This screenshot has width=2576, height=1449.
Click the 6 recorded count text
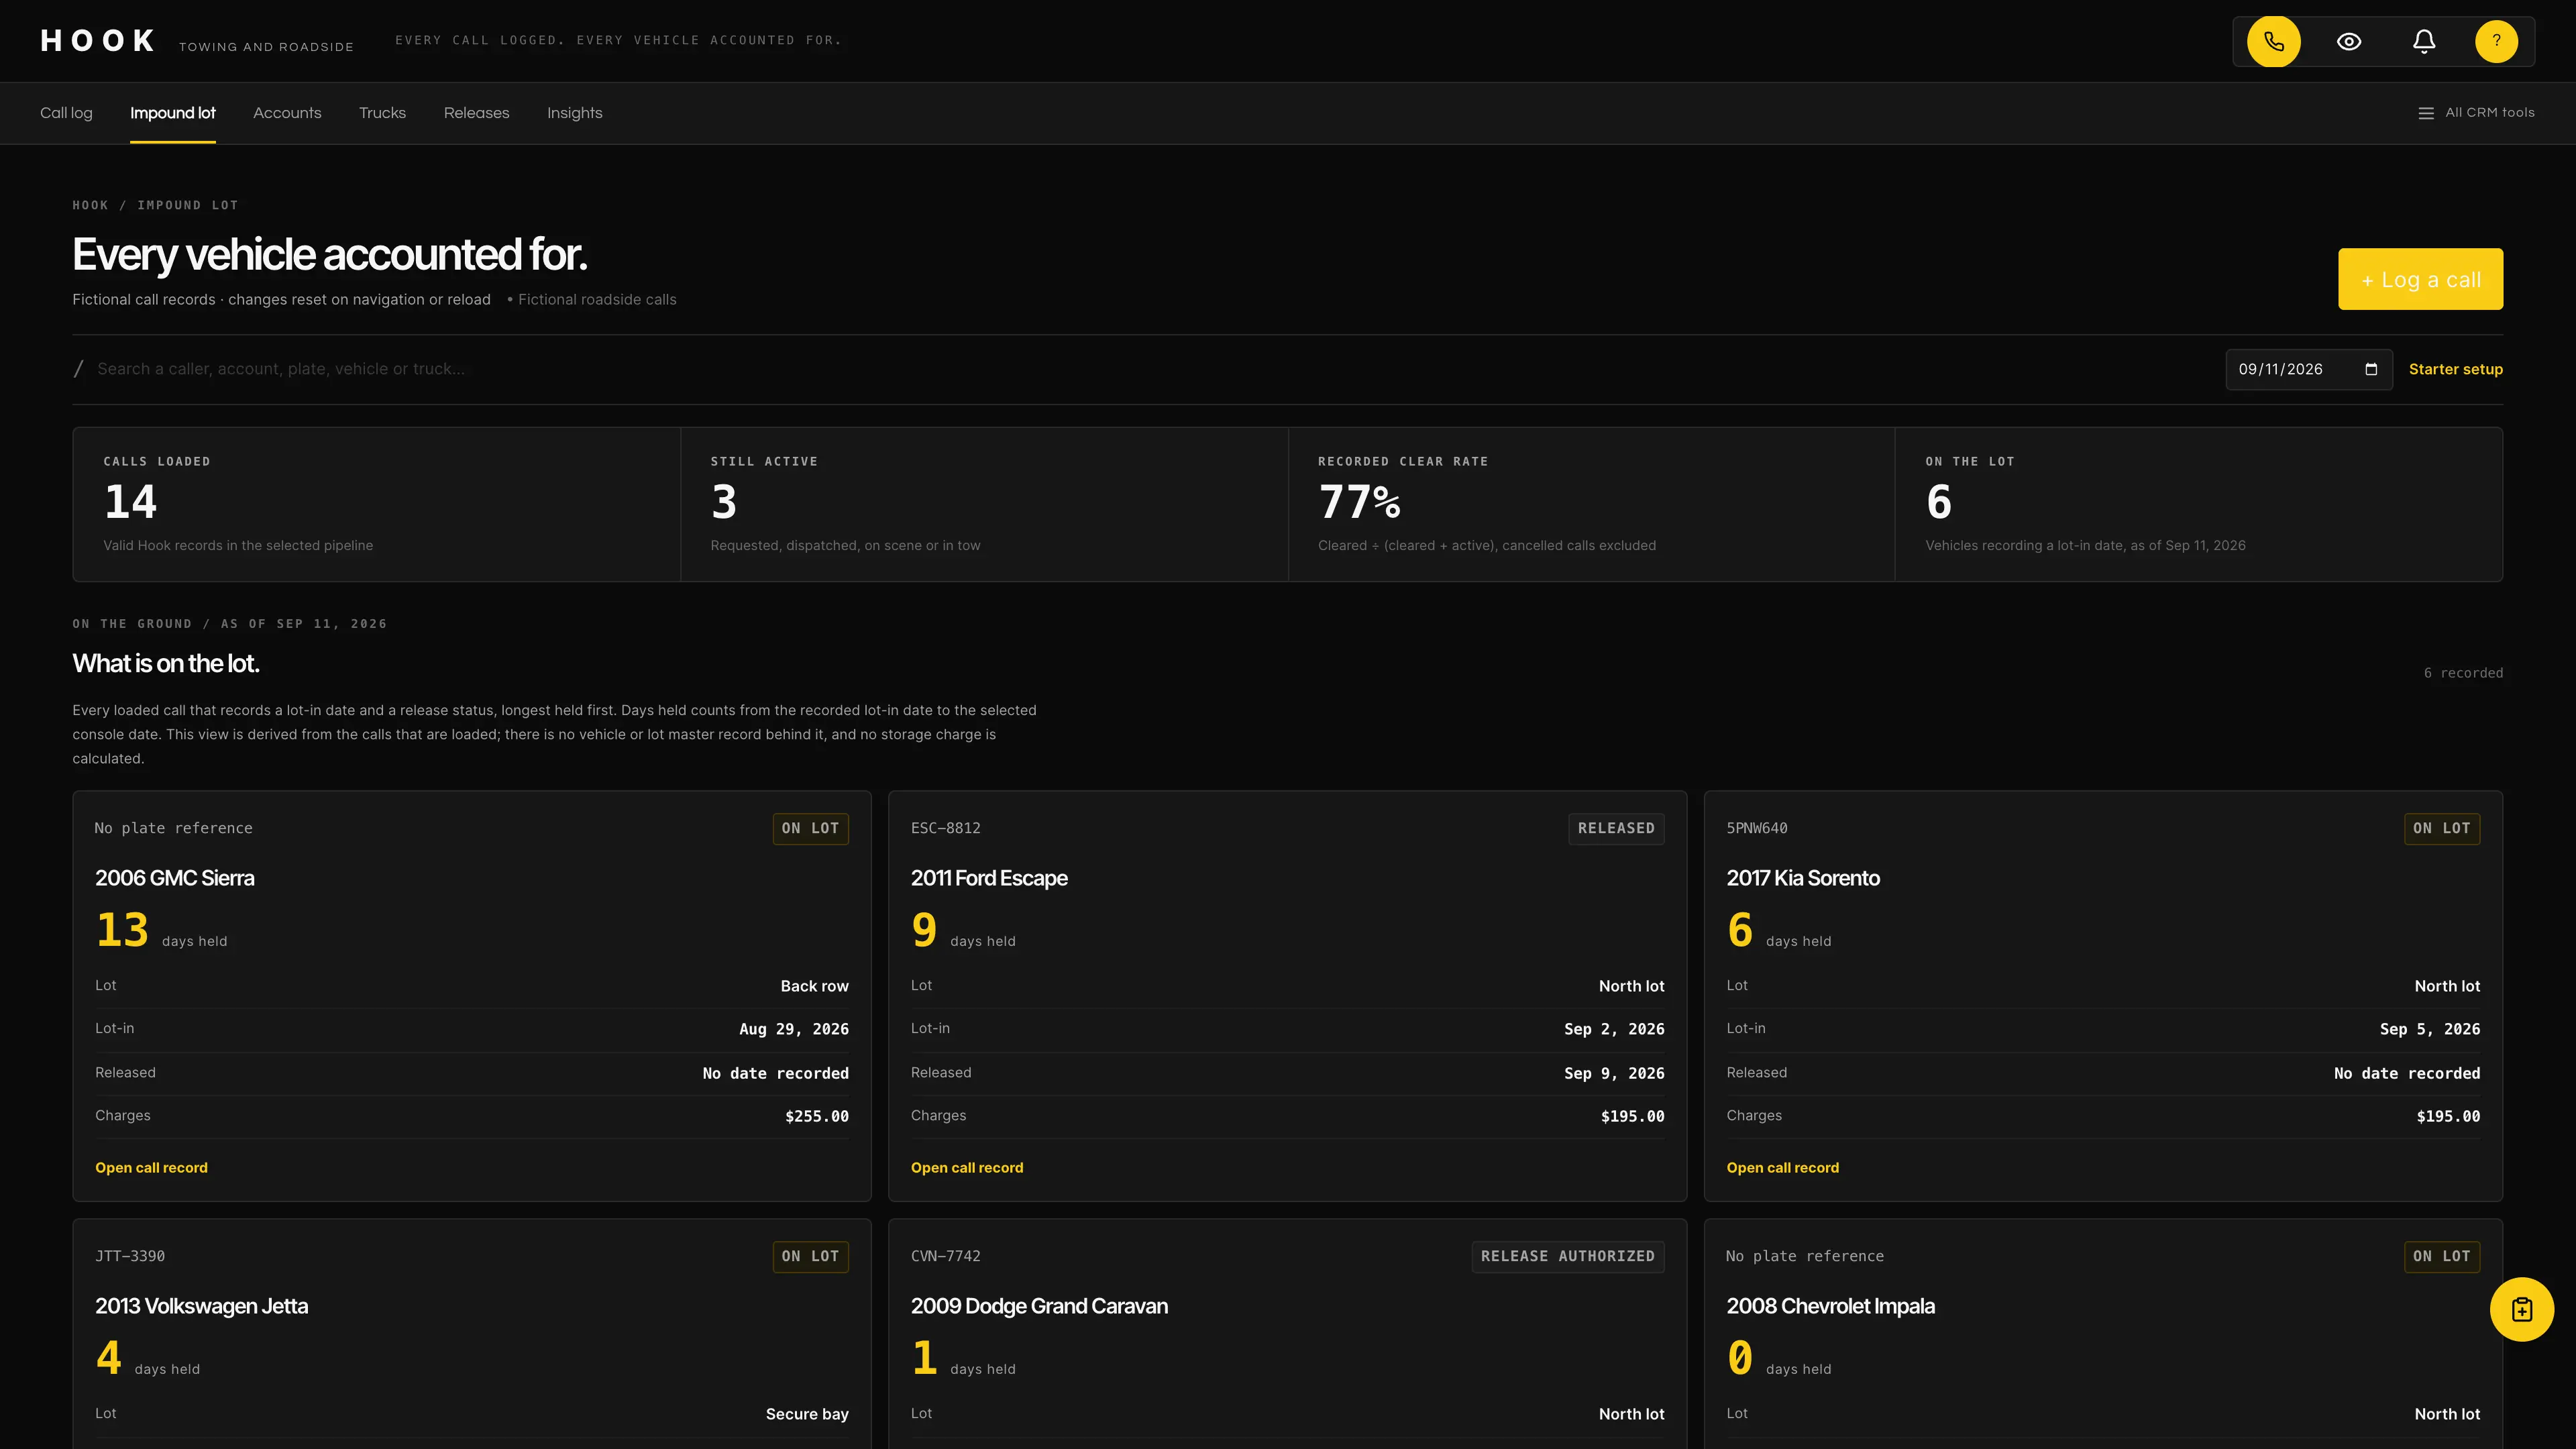pyautogui.click(x=2463, y=673)
